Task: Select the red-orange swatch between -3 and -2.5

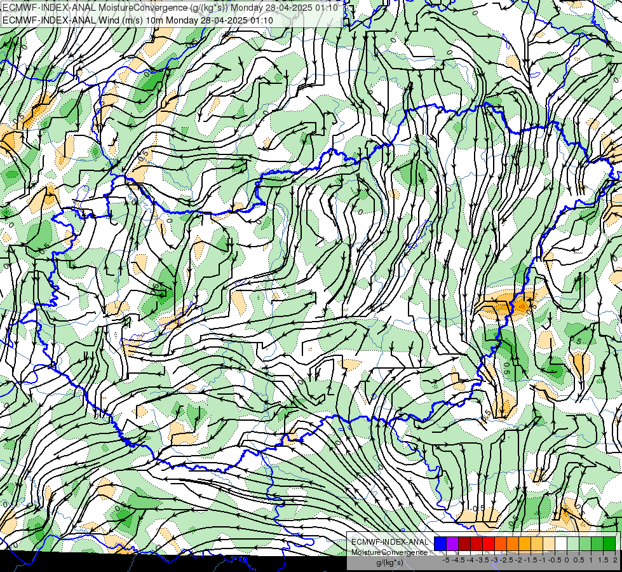Action: pos(501,543)
